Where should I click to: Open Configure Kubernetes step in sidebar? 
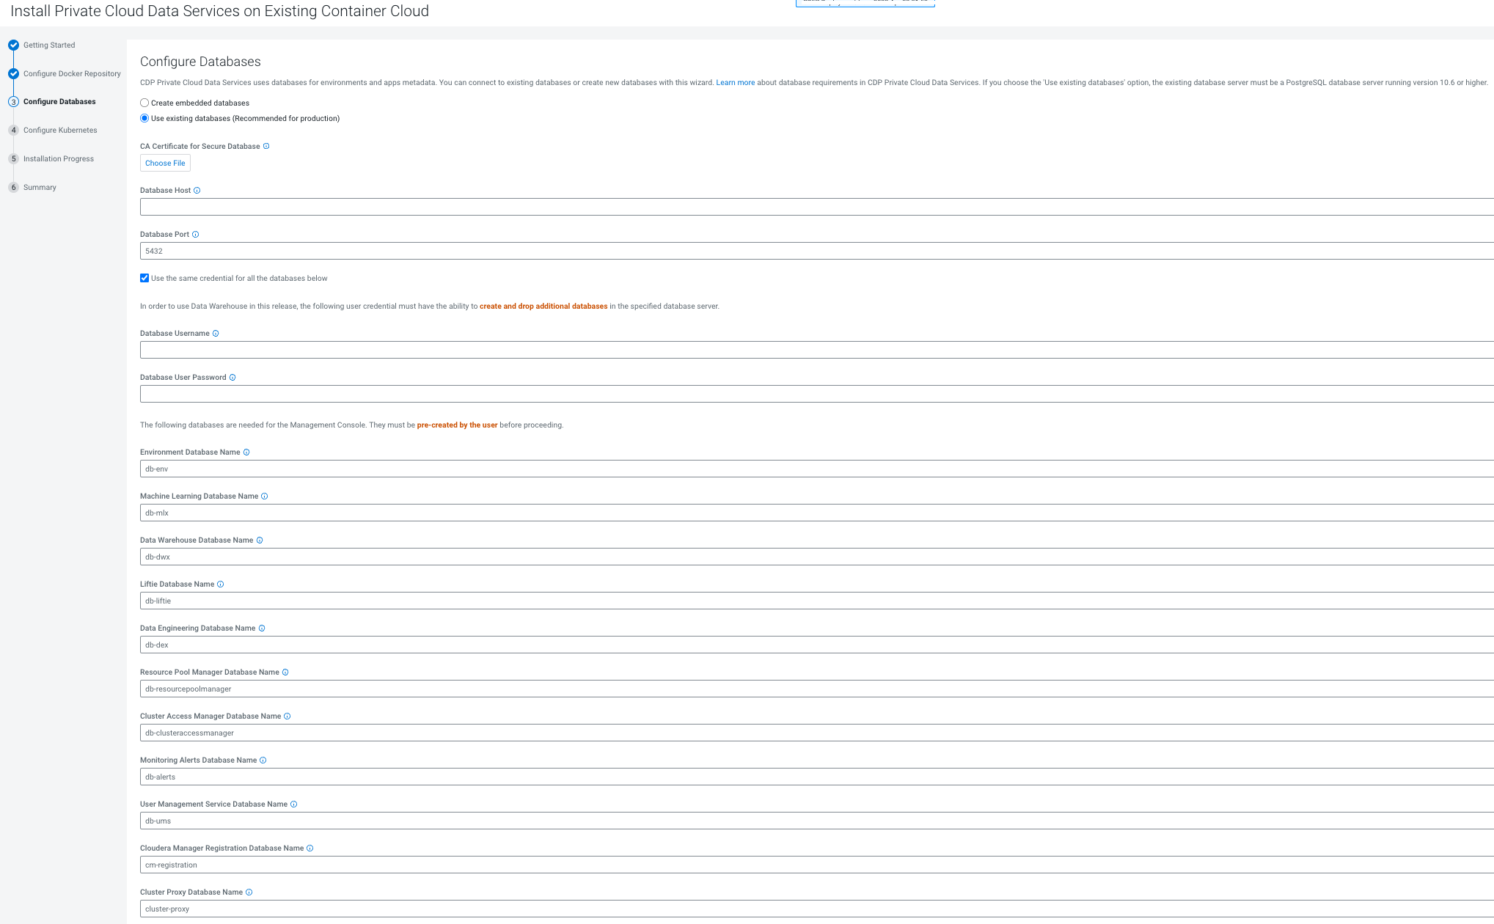coord(59,131)
